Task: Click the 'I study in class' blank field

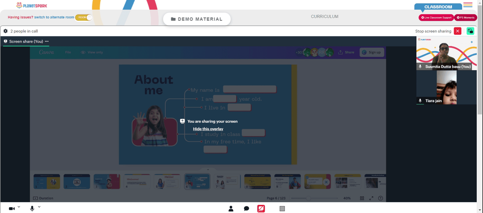Action: point(253,133)
